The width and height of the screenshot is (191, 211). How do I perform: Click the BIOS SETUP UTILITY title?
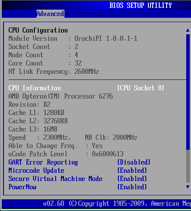pyautogui.click(x=141, y=5)
